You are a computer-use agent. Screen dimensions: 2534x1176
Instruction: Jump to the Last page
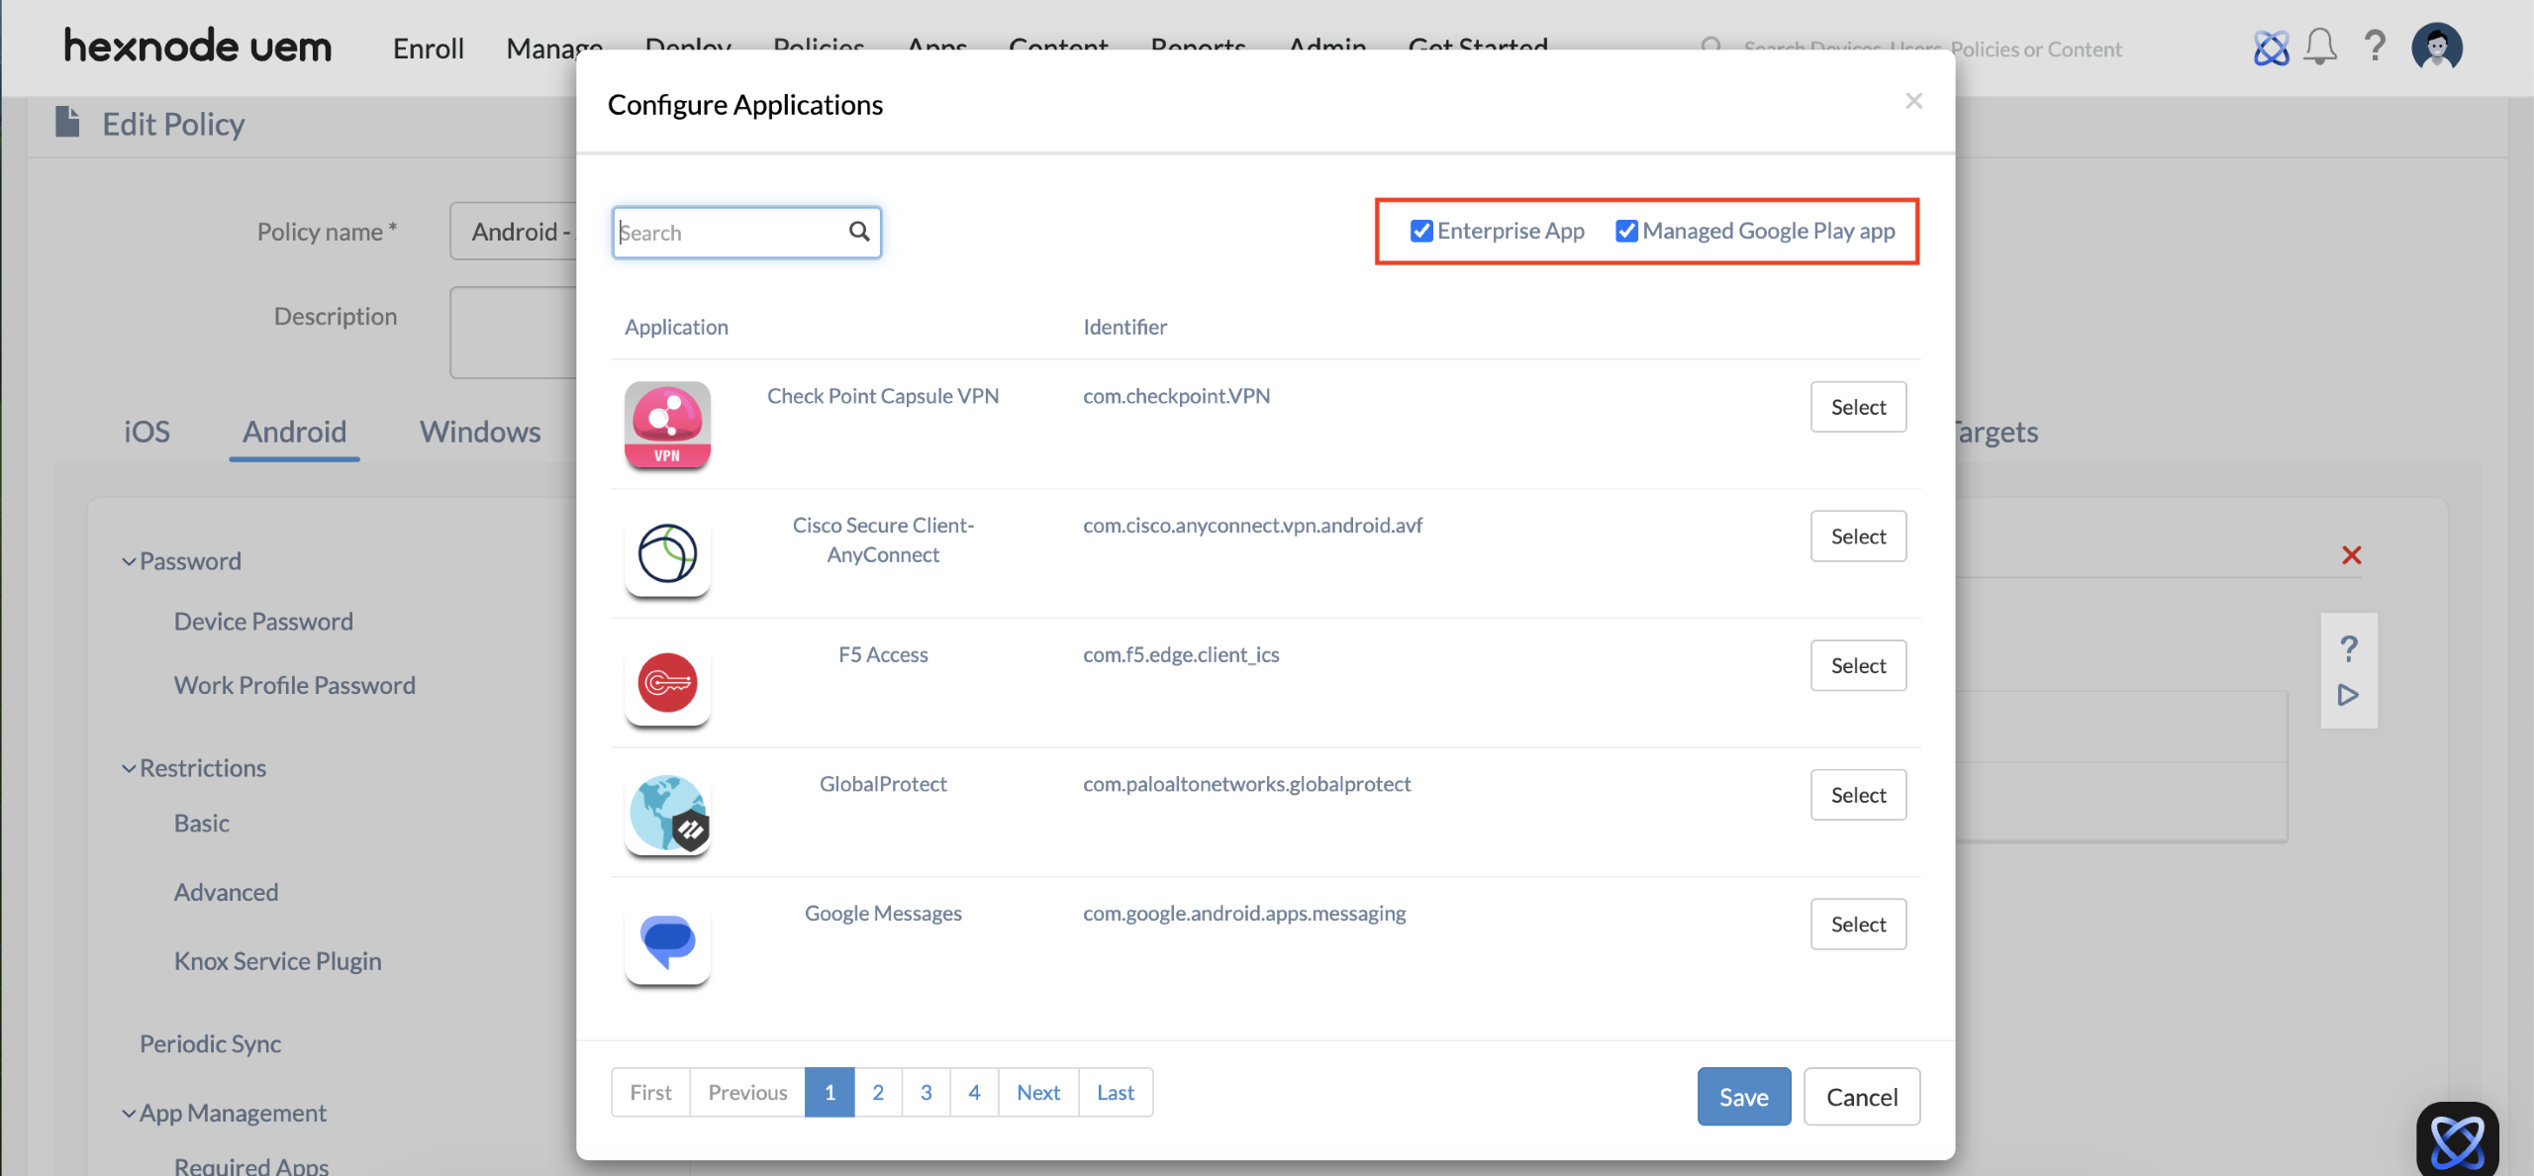pos(1116,1092)
